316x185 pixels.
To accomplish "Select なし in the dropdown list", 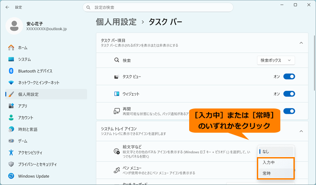I will coord(276,152).
